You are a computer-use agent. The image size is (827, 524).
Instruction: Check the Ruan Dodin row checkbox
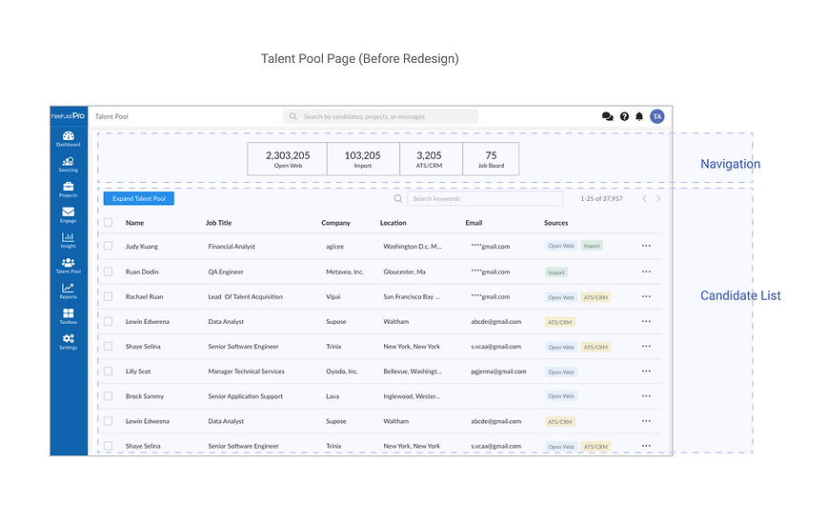point(108,272)
